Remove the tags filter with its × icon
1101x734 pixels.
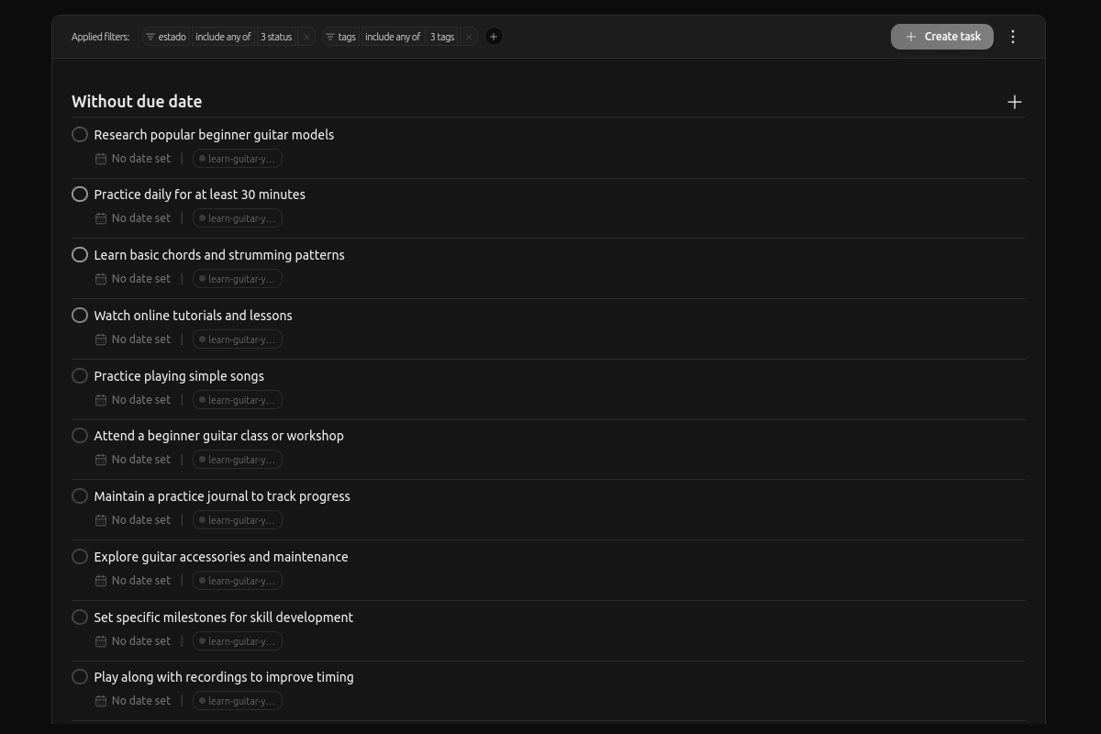click(468, 37)
